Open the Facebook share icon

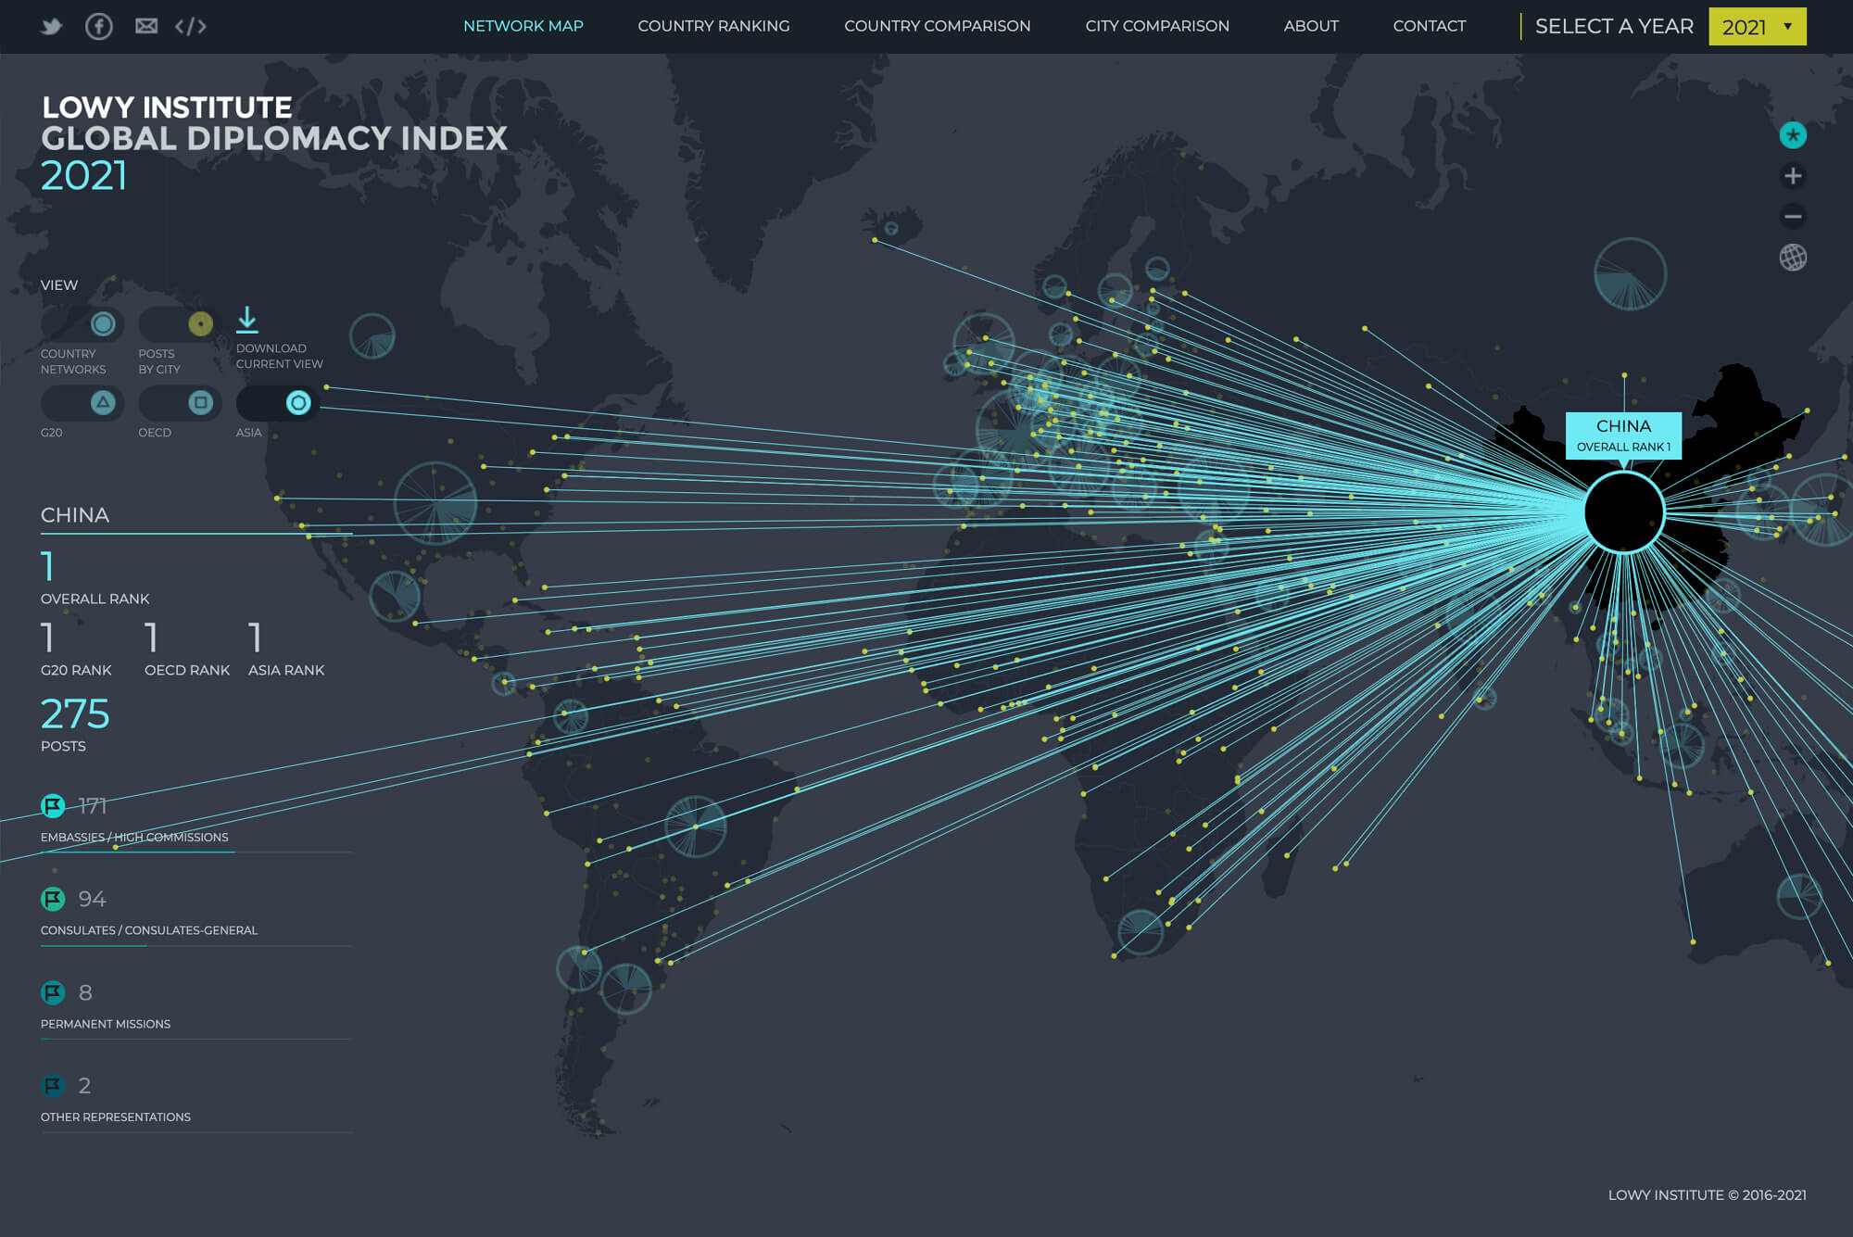tap(99, 26)
